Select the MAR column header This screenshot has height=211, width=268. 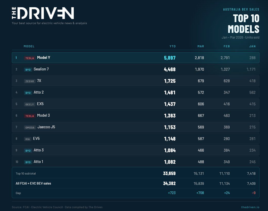click(x=200, y=46)
